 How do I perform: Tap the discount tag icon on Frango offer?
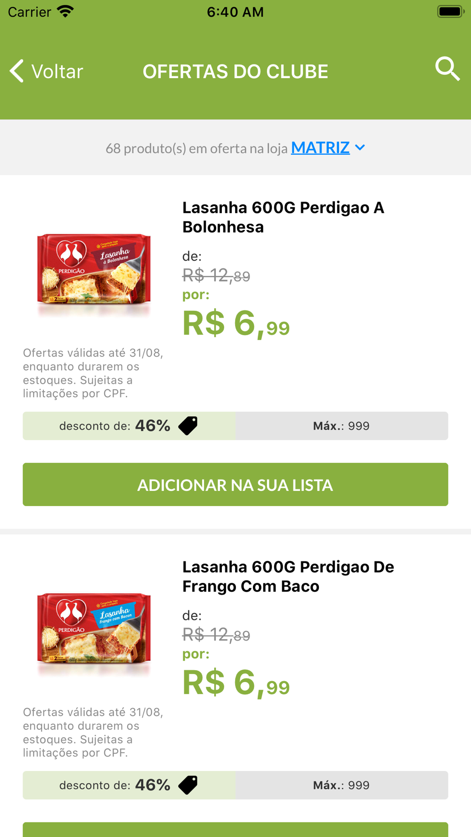[188, 785]
